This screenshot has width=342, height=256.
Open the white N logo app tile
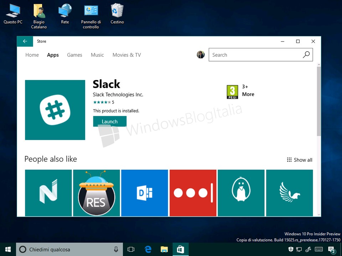coord(48,193)
